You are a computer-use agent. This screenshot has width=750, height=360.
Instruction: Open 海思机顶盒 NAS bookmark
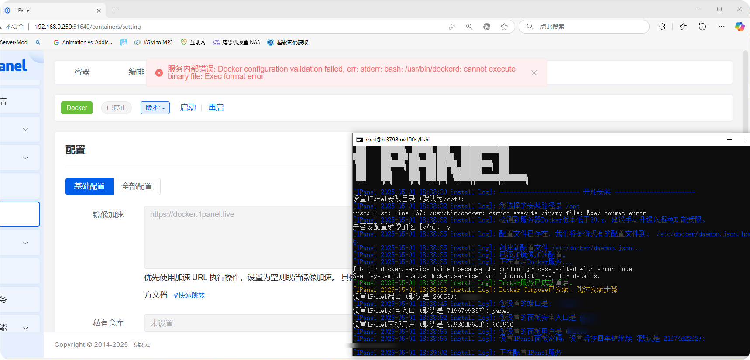(236, 42)
